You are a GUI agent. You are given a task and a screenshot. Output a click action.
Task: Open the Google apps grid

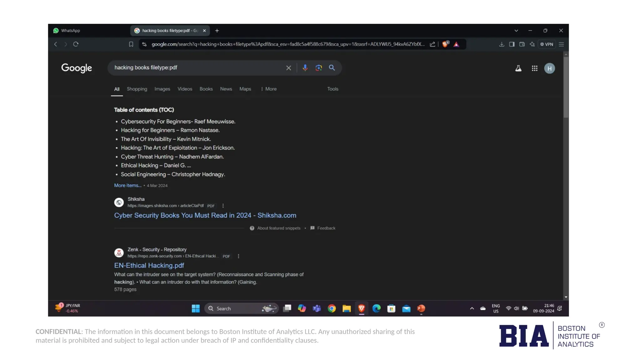click(534, 68)
